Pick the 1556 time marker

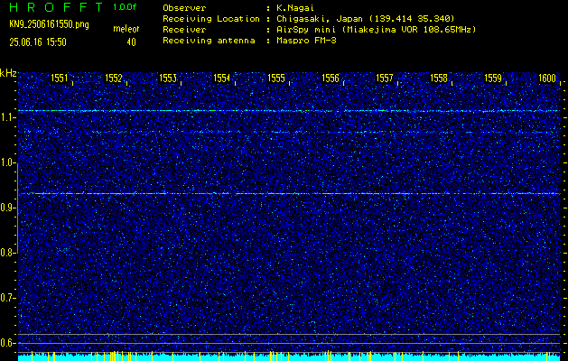(331, 78)
